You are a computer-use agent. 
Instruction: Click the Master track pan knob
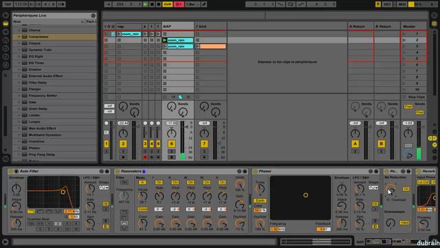pos(408,134)
